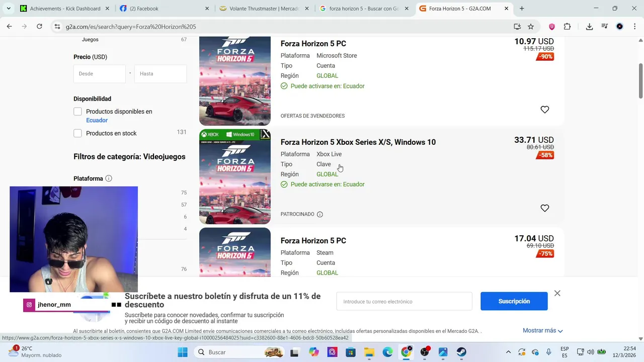
Task: Show hidden system tray icons
Action: coord(508,352)
